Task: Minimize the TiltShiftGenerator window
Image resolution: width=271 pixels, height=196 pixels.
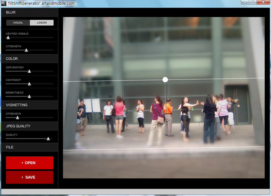Action: (x=245, y=2)
